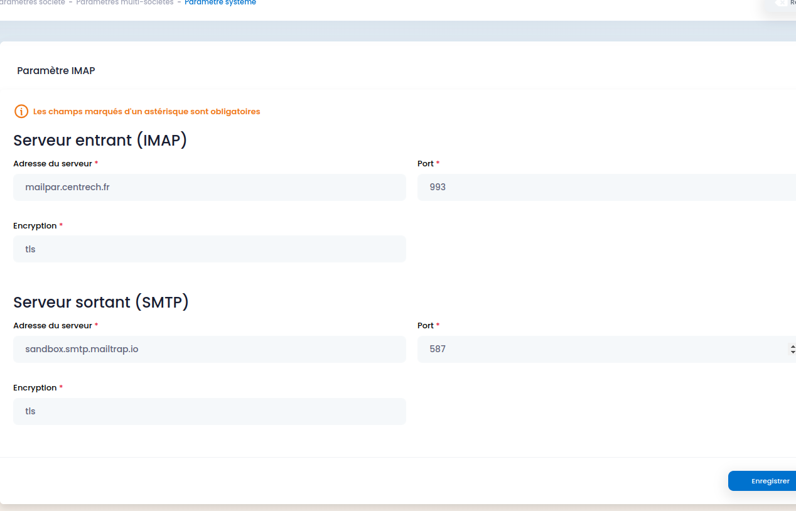Image resolution: width=796 pixels, height=511 pixels.
Task: Decrease the SMTP port with down arrow
Action: (x=793, y=352)
